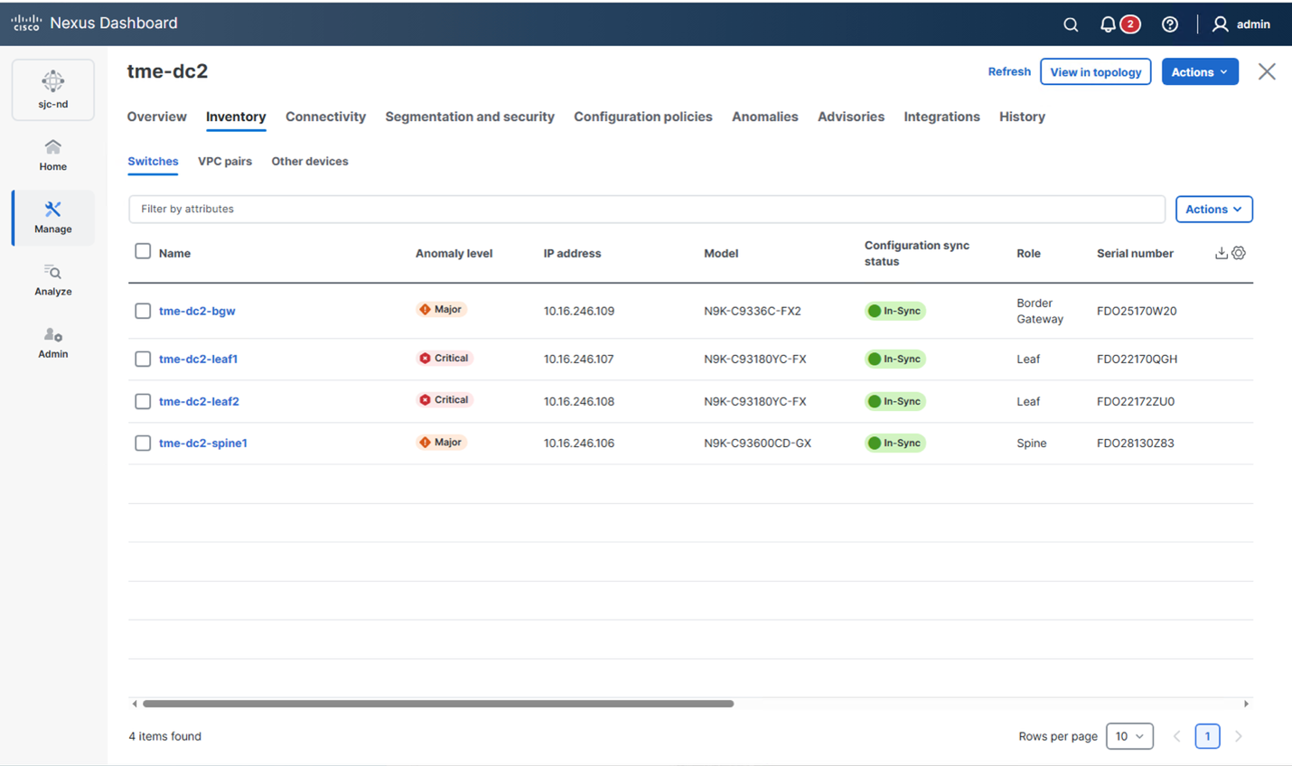Click IP address 10.16.246.109
This screenshot has height=766, width=1292.
[579, 311]
